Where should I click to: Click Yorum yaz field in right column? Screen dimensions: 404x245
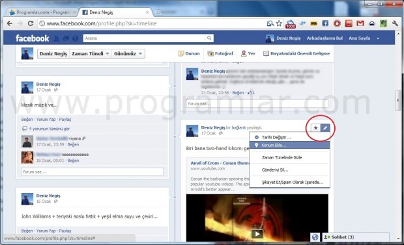tap(257, 103)
